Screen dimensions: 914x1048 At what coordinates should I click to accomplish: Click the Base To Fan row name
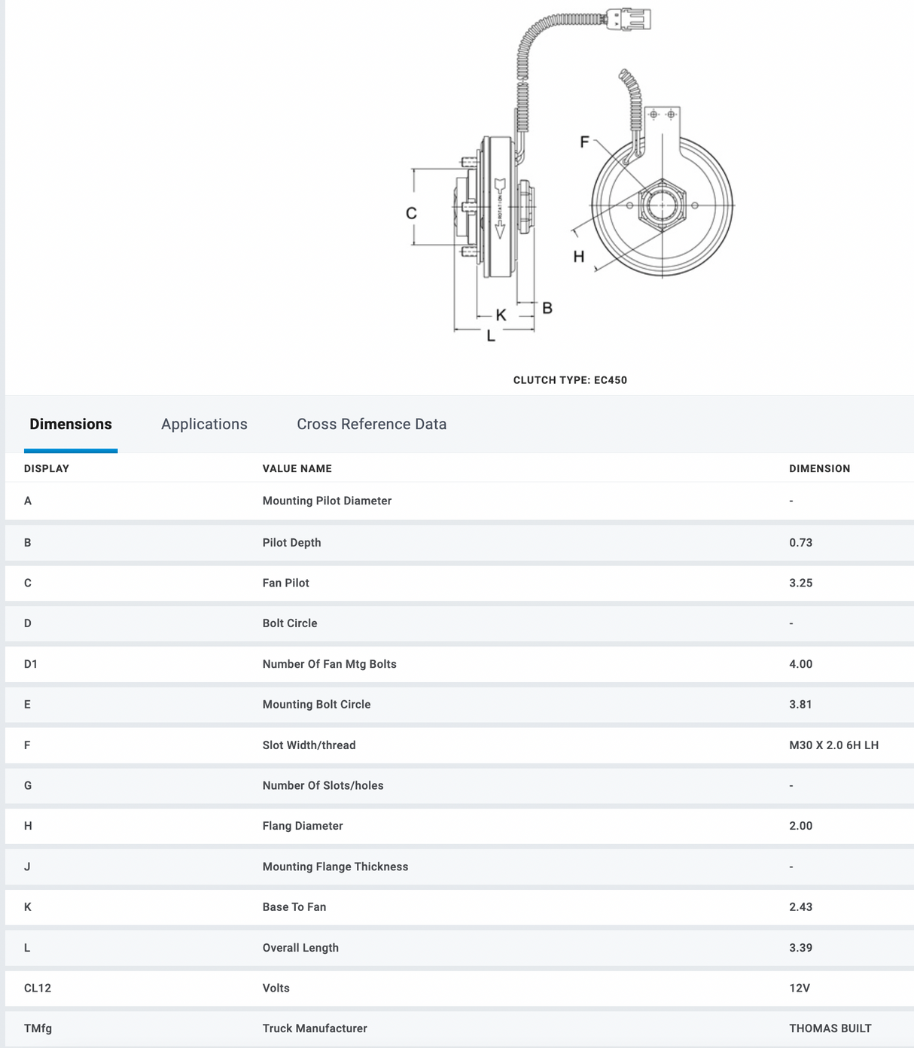pos(294,907)
